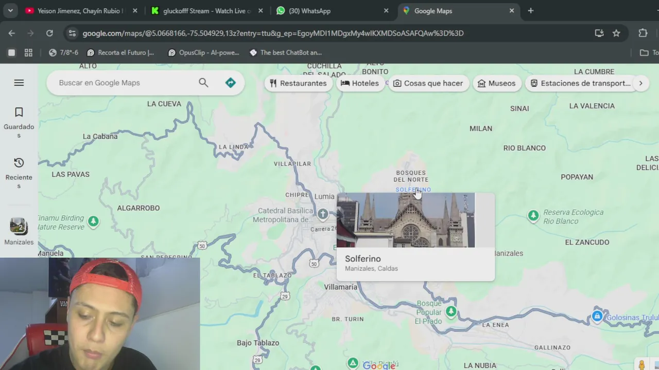Click the POPAYAN map label
This screenshot has width=659, height=370.
point(577,177)
